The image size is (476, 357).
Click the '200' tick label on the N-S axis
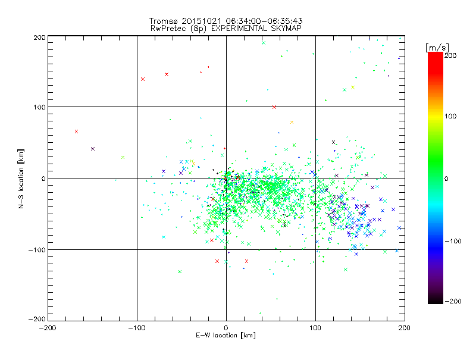pos(39,37)
